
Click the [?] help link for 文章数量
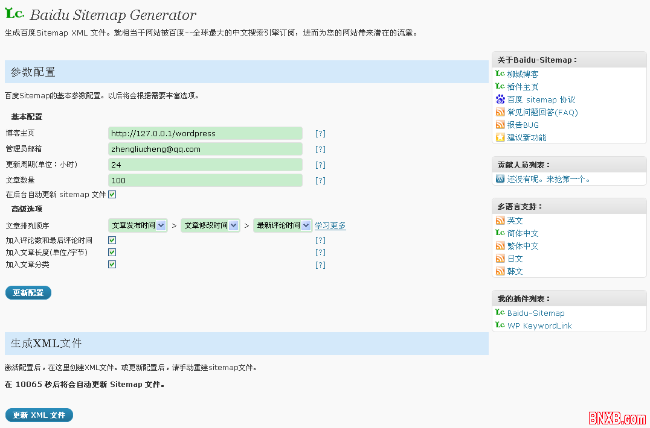coord(320,181)
